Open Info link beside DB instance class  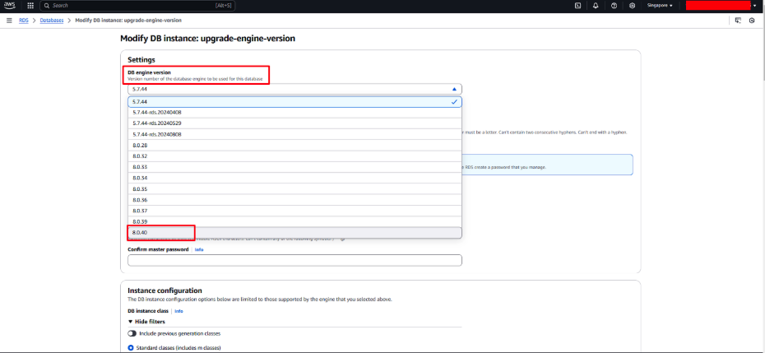point(178,311)
